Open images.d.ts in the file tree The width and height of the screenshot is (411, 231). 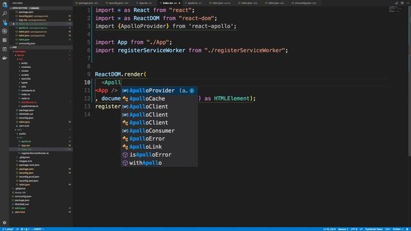[x=26, y=161]
